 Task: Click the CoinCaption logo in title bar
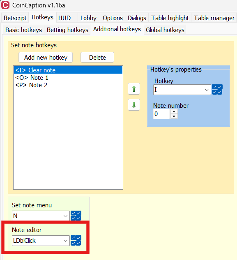point(5,5)
